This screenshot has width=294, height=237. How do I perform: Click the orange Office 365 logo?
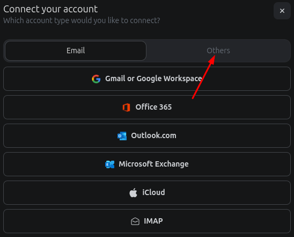pos(127,107)
